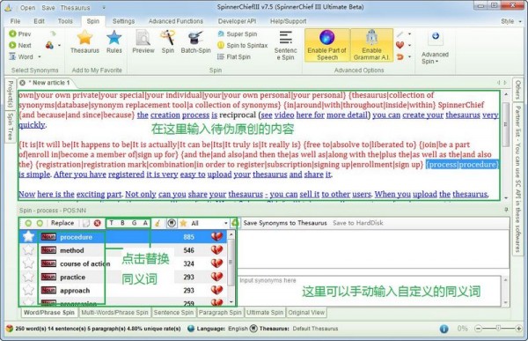Click the heart icon in method row
Screen dimensions: 528x341
(216, 250)
